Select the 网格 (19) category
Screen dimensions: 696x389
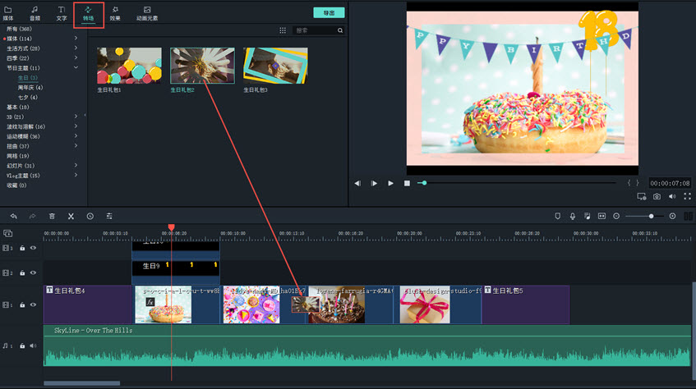18,156
